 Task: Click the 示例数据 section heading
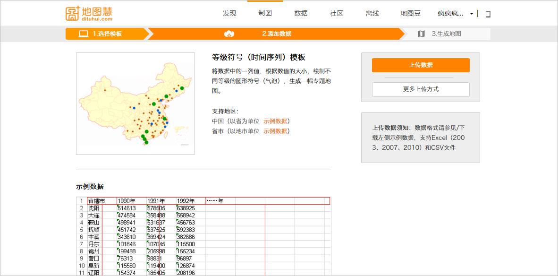pyautogui.click(x=90, y=187)
